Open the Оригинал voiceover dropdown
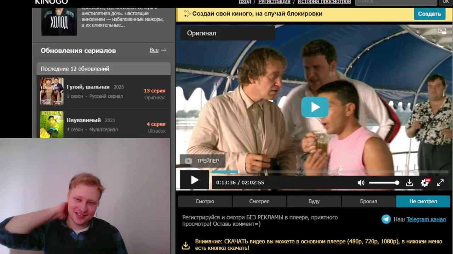 [228, 33]
